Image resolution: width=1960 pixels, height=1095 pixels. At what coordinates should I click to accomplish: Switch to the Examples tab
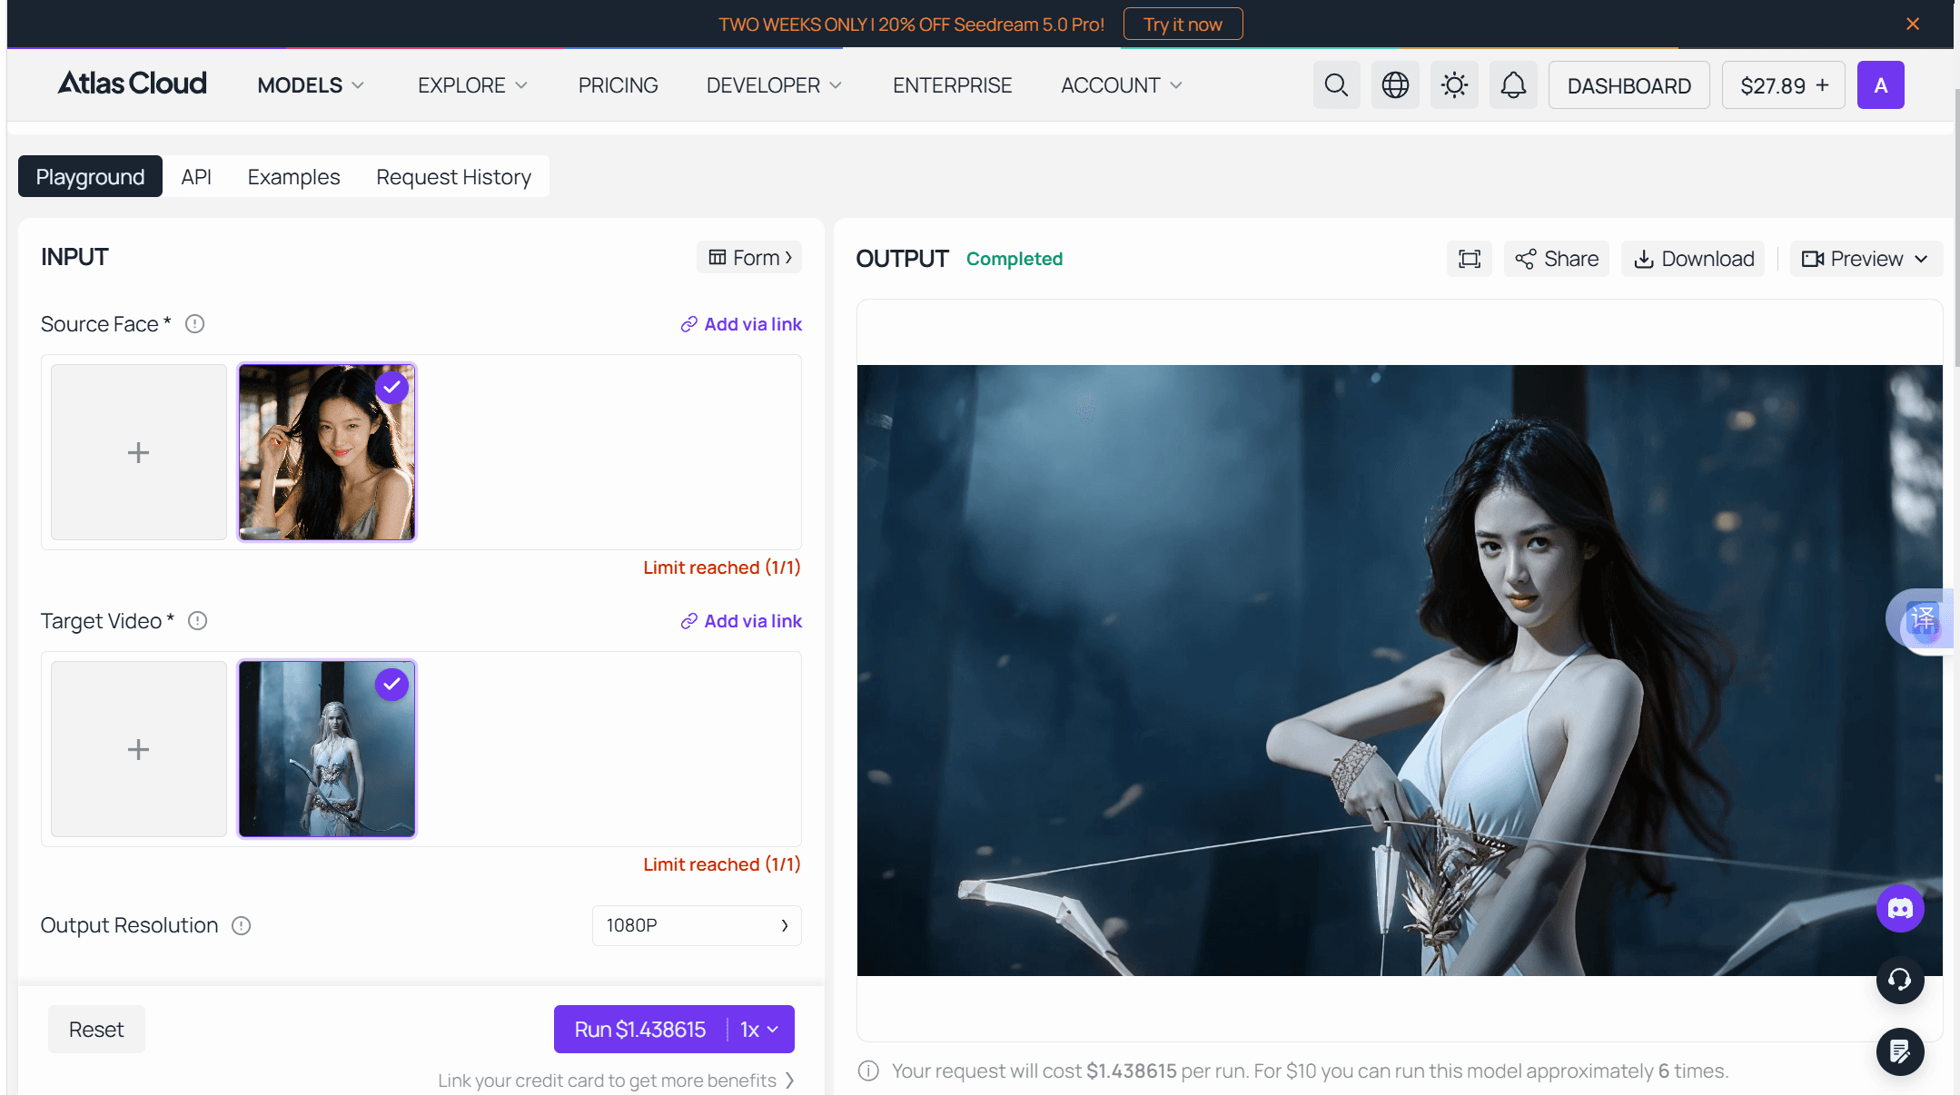pyautogui.click(x=293, y=176)
